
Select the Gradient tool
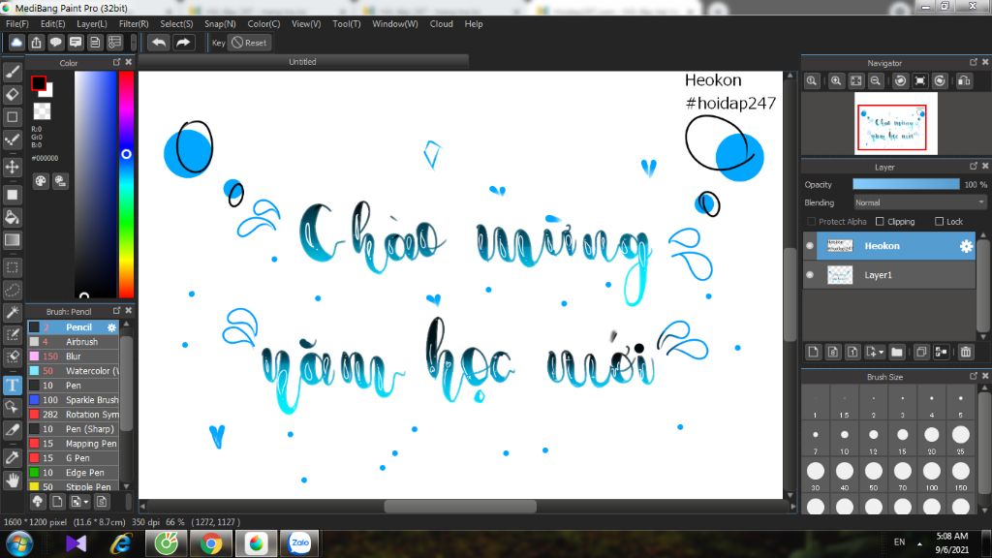pyautogui.click(x=12, y=240)
